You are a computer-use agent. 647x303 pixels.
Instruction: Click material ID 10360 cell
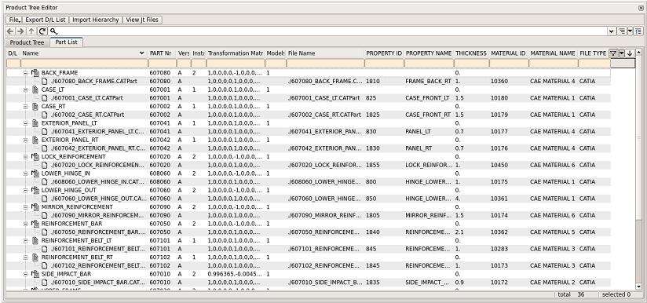pos(499,81)
